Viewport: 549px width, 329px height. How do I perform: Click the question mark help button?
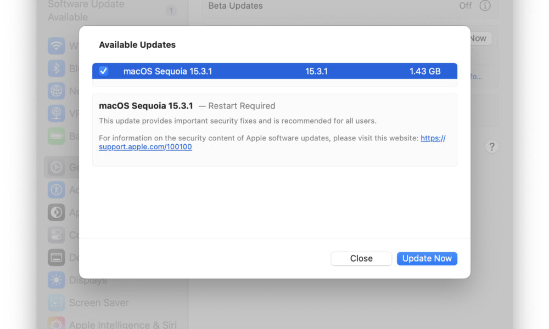pyautogui.click(x=491, y=146)
